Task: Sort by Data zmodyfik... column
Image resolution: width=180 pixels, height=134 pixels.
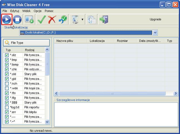Action: [151, 41]
